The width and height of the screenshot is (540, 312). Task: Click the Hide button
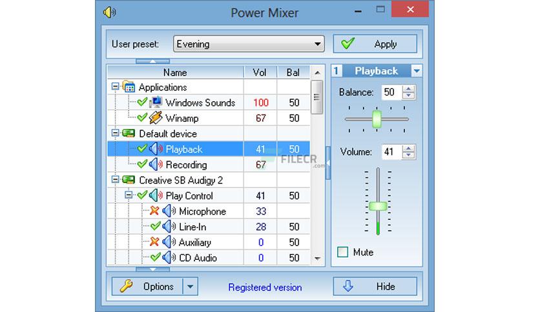click(375, 286)
